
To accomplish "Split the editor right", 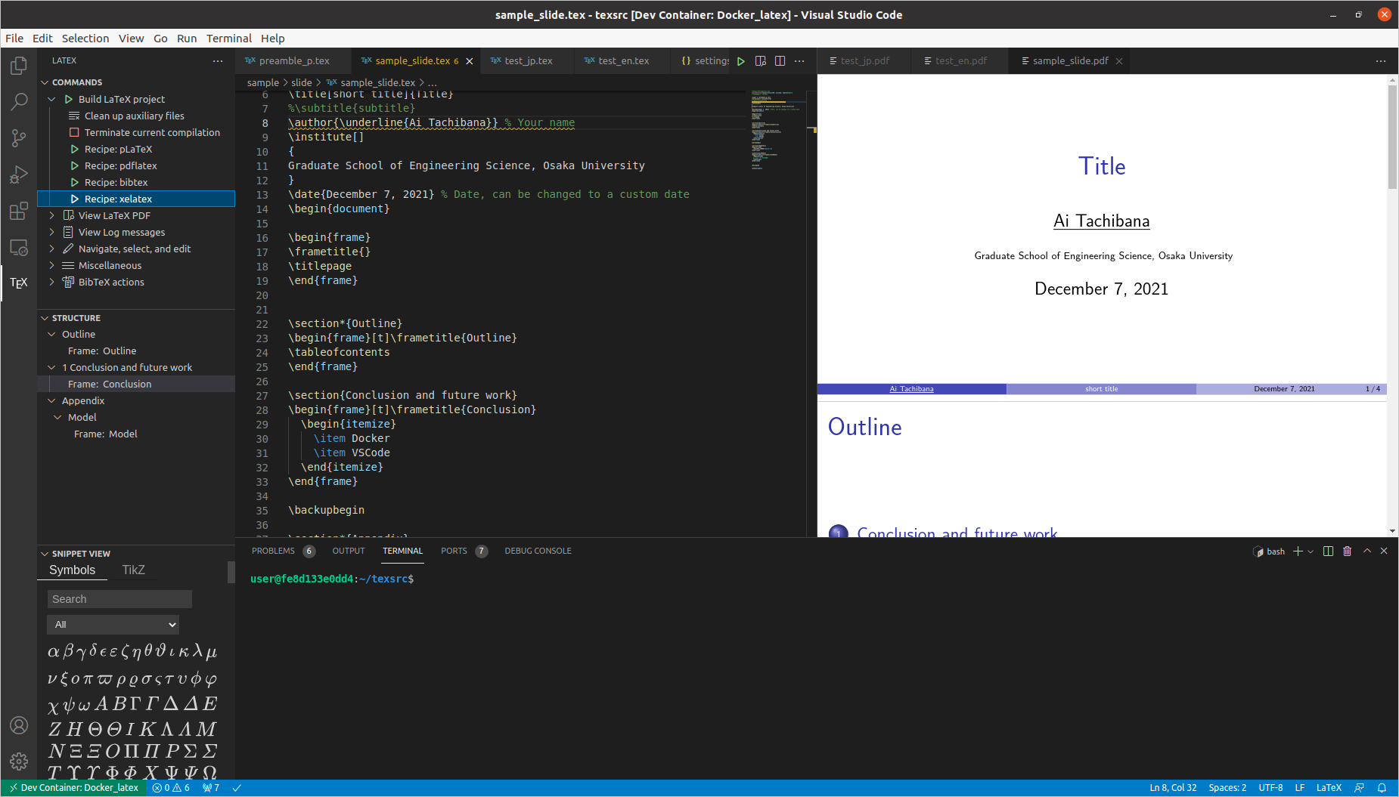I will tap(780, 61).
